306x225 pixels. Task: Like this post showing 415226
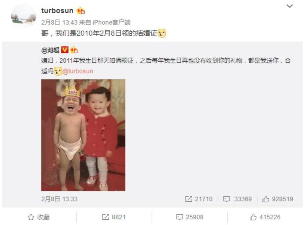[265, 217]
